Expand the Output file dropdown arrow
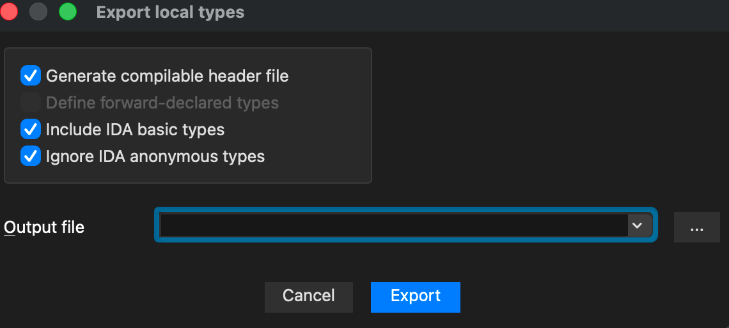 click(x=637, y=225)
